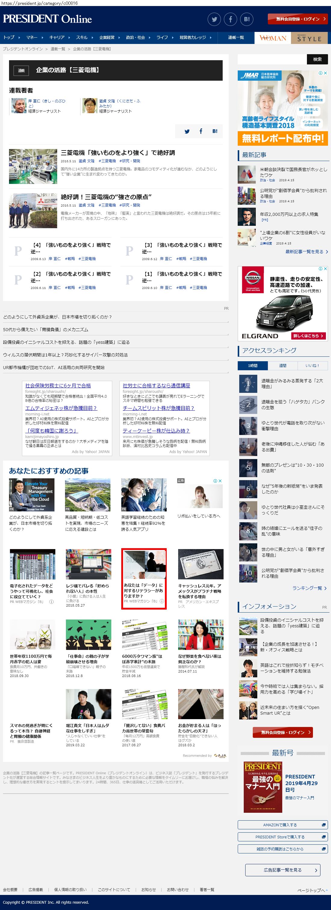This screenshot has width=331, height=910.
Task: Open article 絶好調！三菱電機の"強さの原点"
Action: click(106, 197)
